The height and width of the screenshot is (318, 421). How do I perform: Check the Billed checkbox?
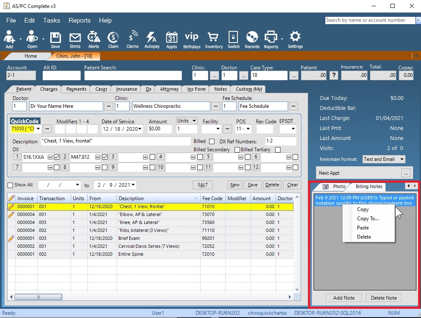(x=212, y=141)
